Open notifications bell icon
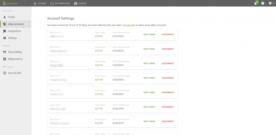276x135 pixels. (255, 3)
